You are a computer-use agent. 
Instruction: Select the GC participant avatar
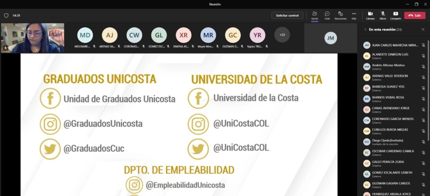(233, 35)
